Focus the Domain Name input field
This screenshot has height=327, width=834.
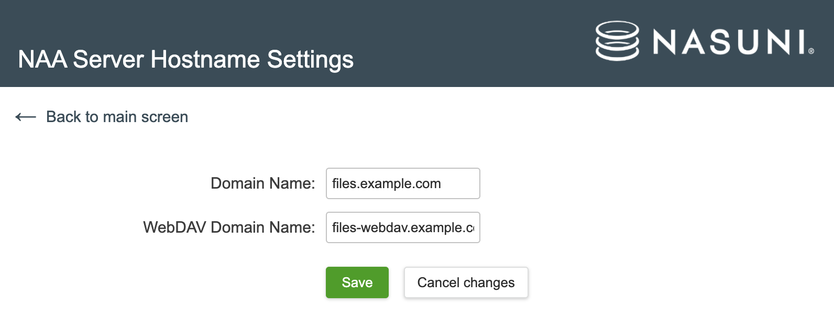click(403, 183)
